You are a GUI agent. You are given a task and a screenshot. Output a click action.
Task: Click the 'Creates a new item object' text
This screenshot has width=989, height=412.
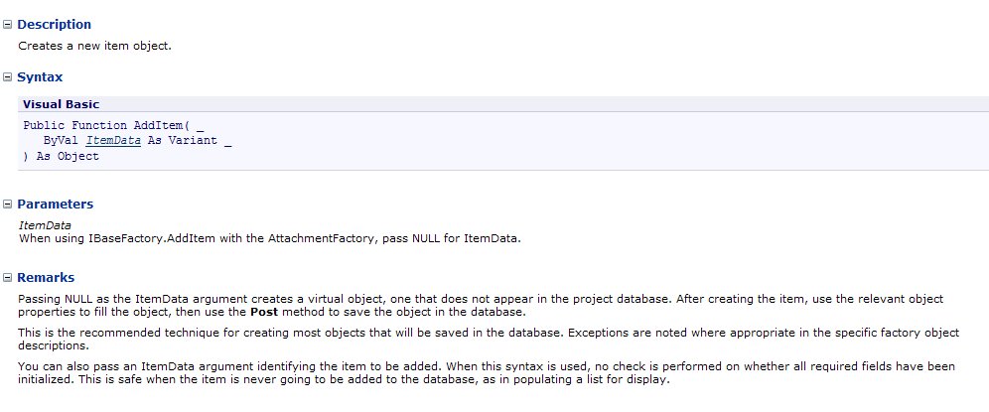pyautogui.click(x=95, y=46)
